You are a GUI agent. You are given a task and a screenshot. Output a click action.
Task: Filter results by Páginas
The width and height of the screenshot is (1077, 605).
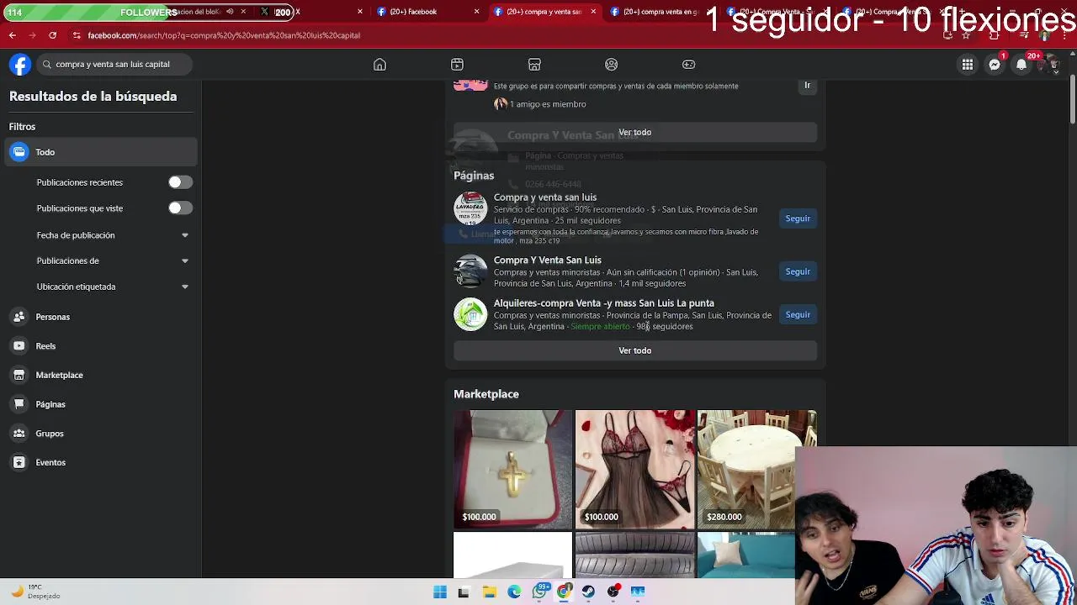coord(101,404)
